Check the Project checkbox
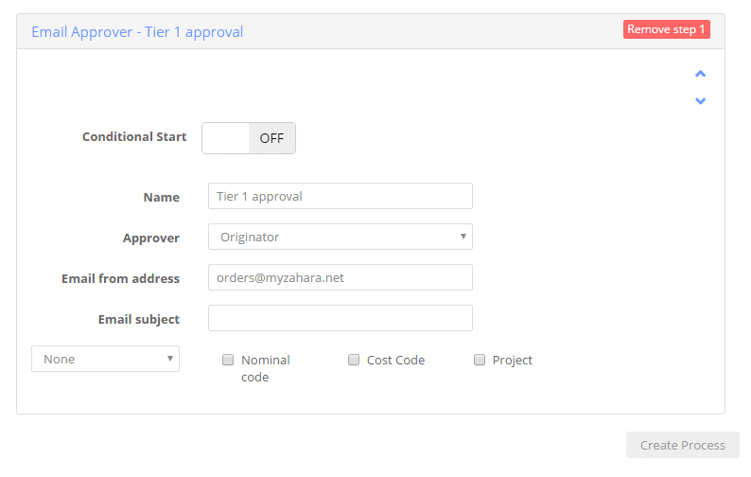 pyautogui.click(x=480, y=360)
